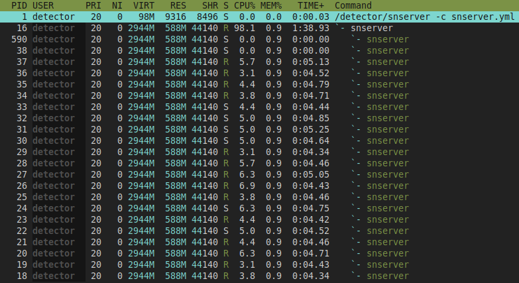Click the 0:04.79 time value
Image resolution: width=519 pixels, height=283 pixels.
click(310, 84)
